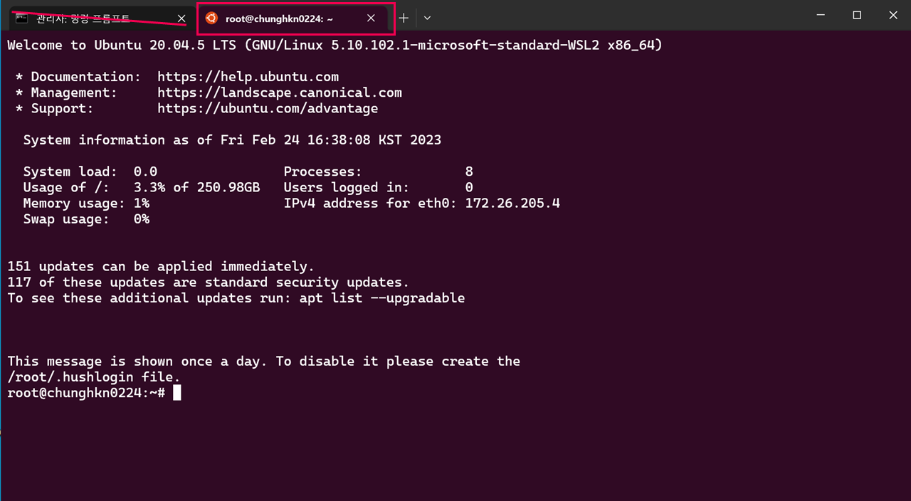Click the maximize button in title bar
Image resolution: width=911 pixels, height=501 pixels.
point(857,15)
